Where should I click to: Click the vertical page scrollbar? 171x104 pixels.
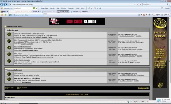pos(170,59)
